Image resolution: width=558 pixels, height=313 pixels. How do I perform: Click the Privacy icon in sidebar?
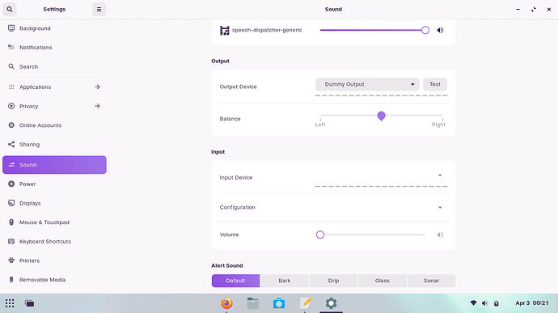click(x=11, y=106)
